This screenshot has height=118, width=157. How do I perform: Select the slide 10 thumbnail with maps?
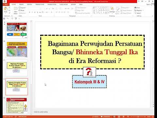pyautogui.click(x=17, y=49)
